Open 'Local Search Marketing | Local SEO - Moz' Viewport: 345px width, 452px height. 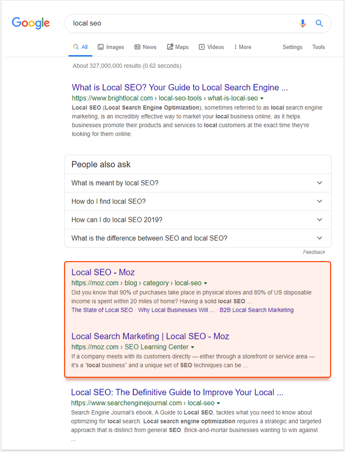pyautogui.click(x=150, y=336)
